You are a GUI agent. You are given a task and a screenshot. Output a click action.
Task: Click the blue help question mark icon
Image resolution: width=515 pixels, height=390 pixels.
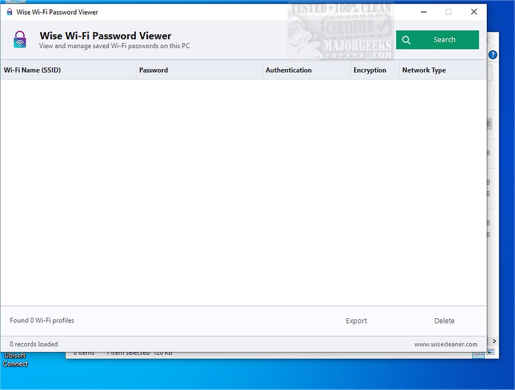[493, 55]
